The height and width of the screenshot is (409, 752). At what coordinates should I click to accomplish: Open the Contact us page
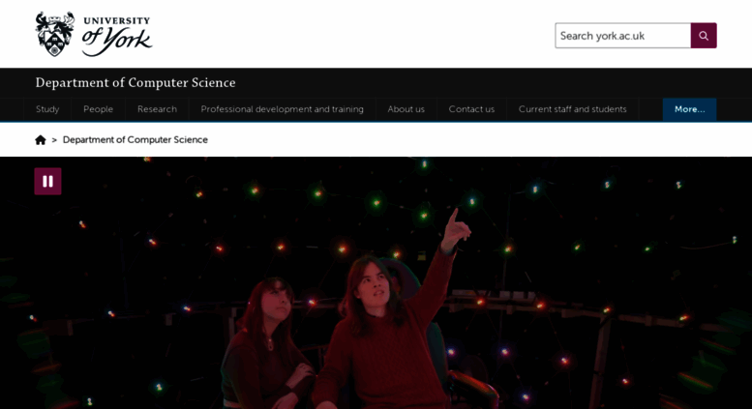pyautogui.click(x=471, y=109)
